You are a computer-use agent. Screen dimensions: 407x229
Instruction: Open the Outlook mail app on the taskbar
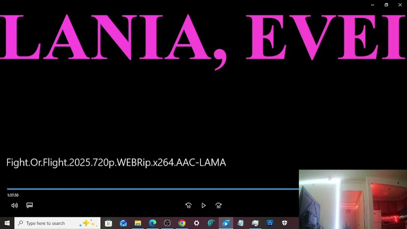[x=123, y=223]
